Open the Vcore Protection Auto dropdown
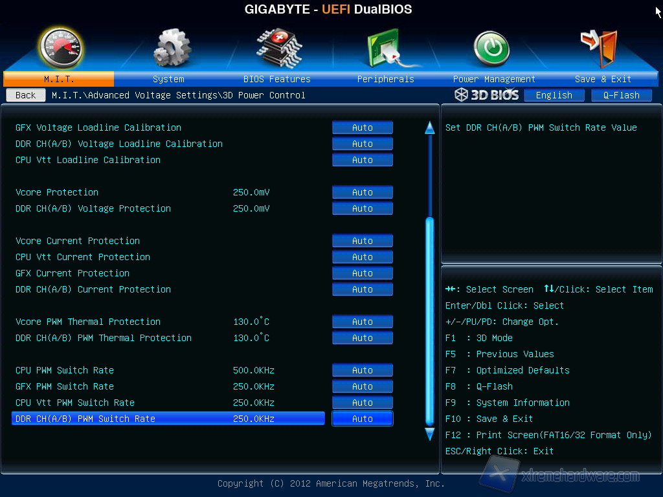The height and width of the screenshot is (497, 663). point(363,192)
